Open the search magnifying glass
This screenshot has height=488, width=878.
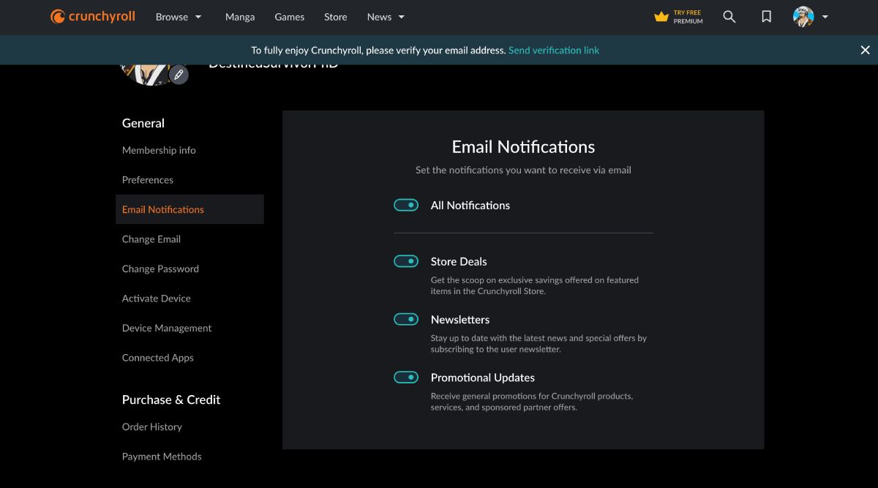(729, 16)
